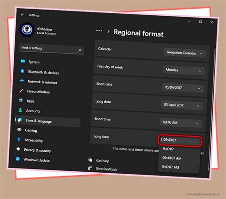Select the System monitor icon
This screenshot has height=199, width=226.
[x=23, y=61]
